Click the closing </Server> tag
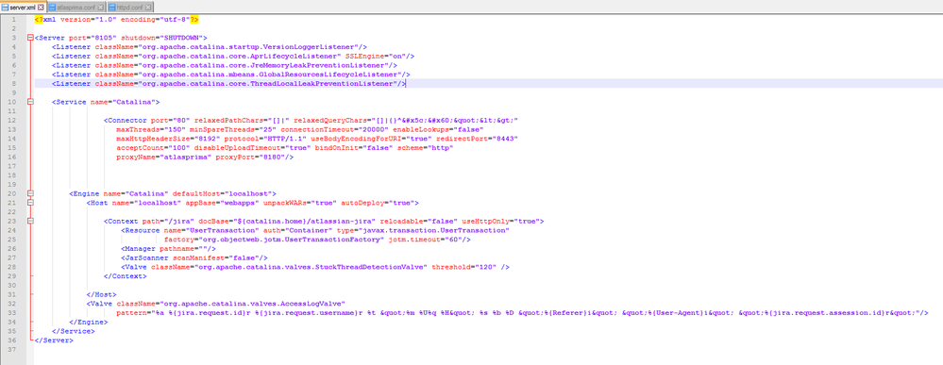Image resolution: width=943 pixels, height=365 pixels. coord(54,340)
